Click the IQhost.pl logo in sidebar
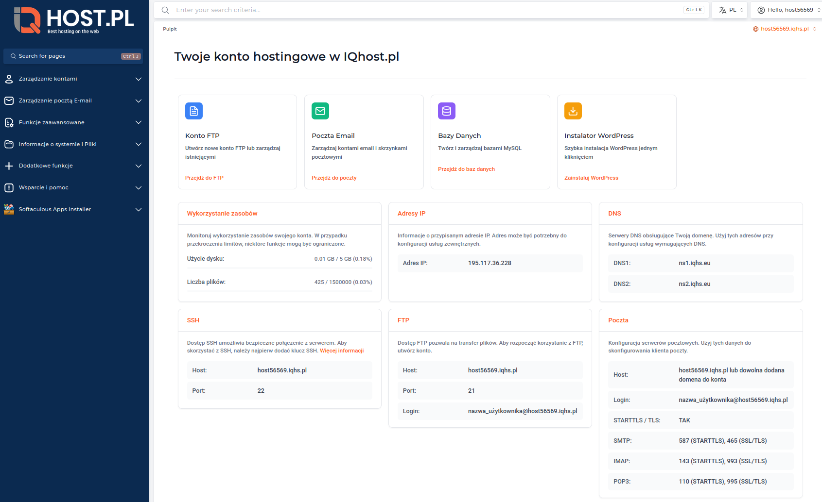This screenshot has height=502, width=822. tap(74, 21)
